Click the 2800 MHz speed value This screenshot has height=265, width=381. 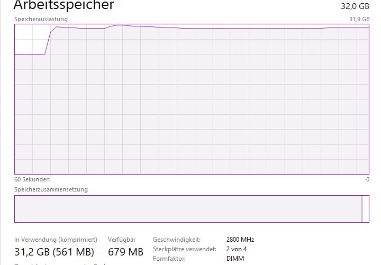click(x=240, y=240)
